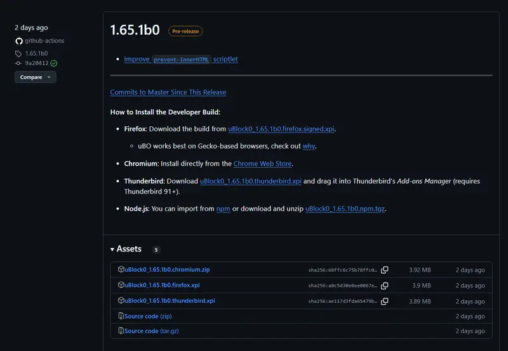Image resolution: width=508 pixels, height=351 pixels.
Task: Open the 'why' link about Gecko browsers
Action: (x=309, y=146)
